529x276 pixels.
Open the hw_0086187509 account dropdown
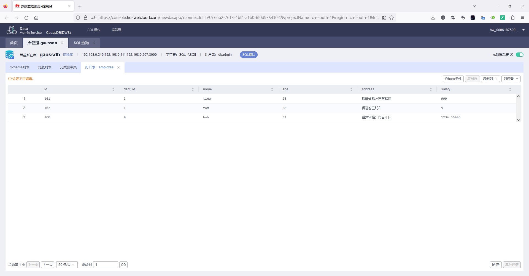507,30
